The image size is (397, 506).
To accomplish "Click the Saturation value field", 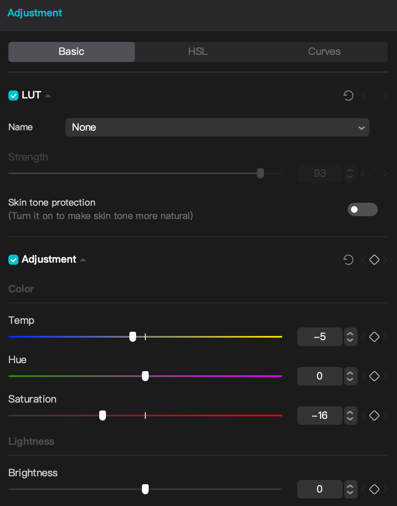I will [320, 416].
